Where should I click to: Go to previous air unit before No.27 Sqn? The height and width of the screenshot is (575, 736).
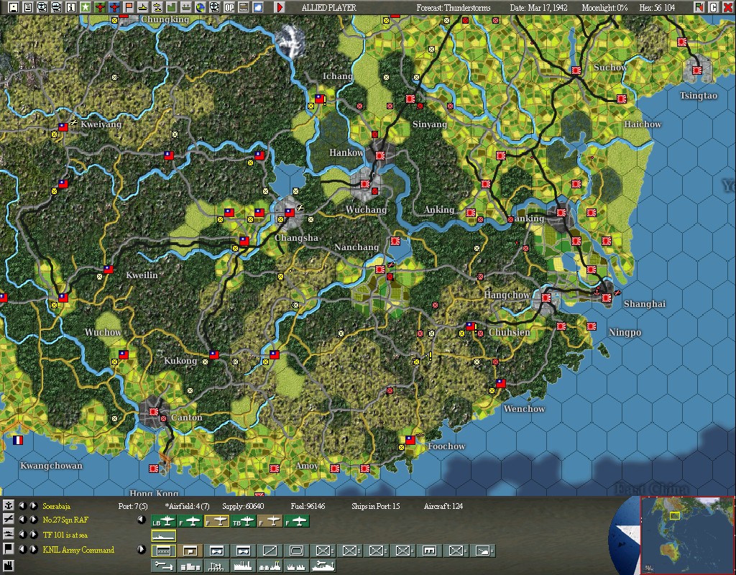pos(22,519)
